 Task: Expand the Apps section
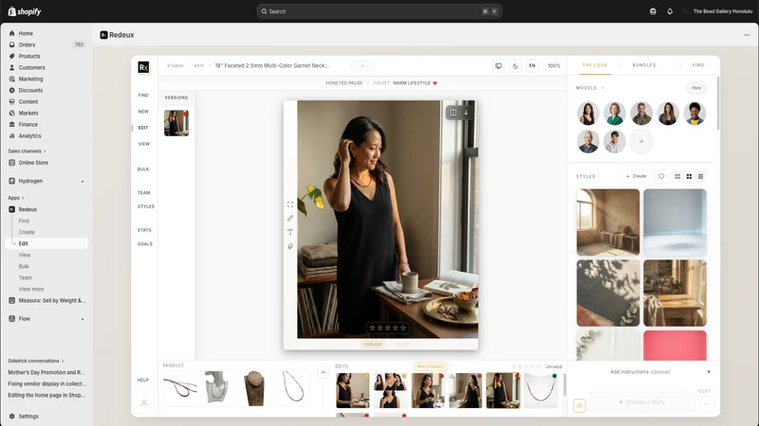[15, 198]
